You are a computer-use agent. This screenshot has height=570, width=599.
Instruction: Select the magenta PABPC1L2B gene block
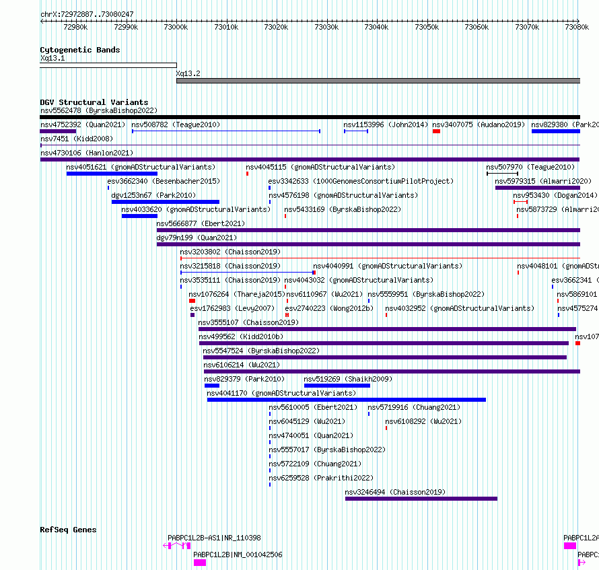pos(200,563)
